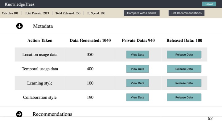Click the Total Private: 3913 indicator

37,13
